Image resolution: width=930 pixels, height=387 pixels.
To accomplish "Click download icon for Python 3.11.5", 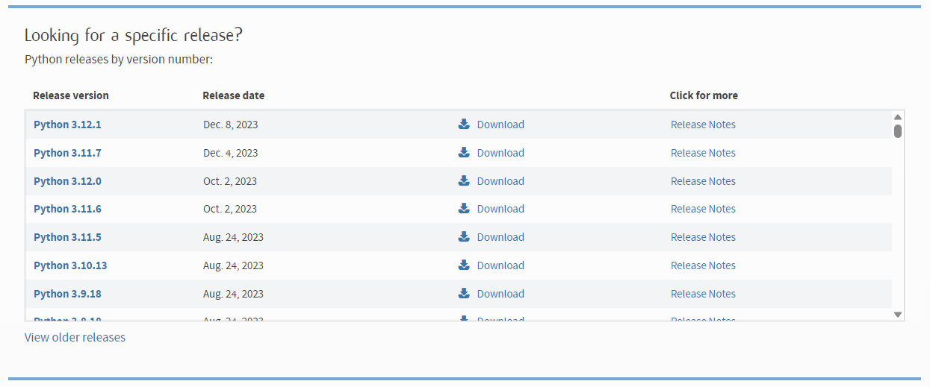I will pos(464,237).
